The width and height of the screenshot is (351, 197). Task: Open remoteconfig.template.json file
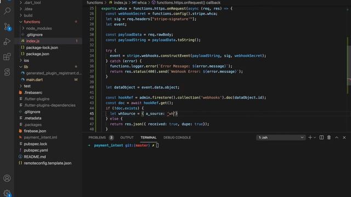coord(48,163)
